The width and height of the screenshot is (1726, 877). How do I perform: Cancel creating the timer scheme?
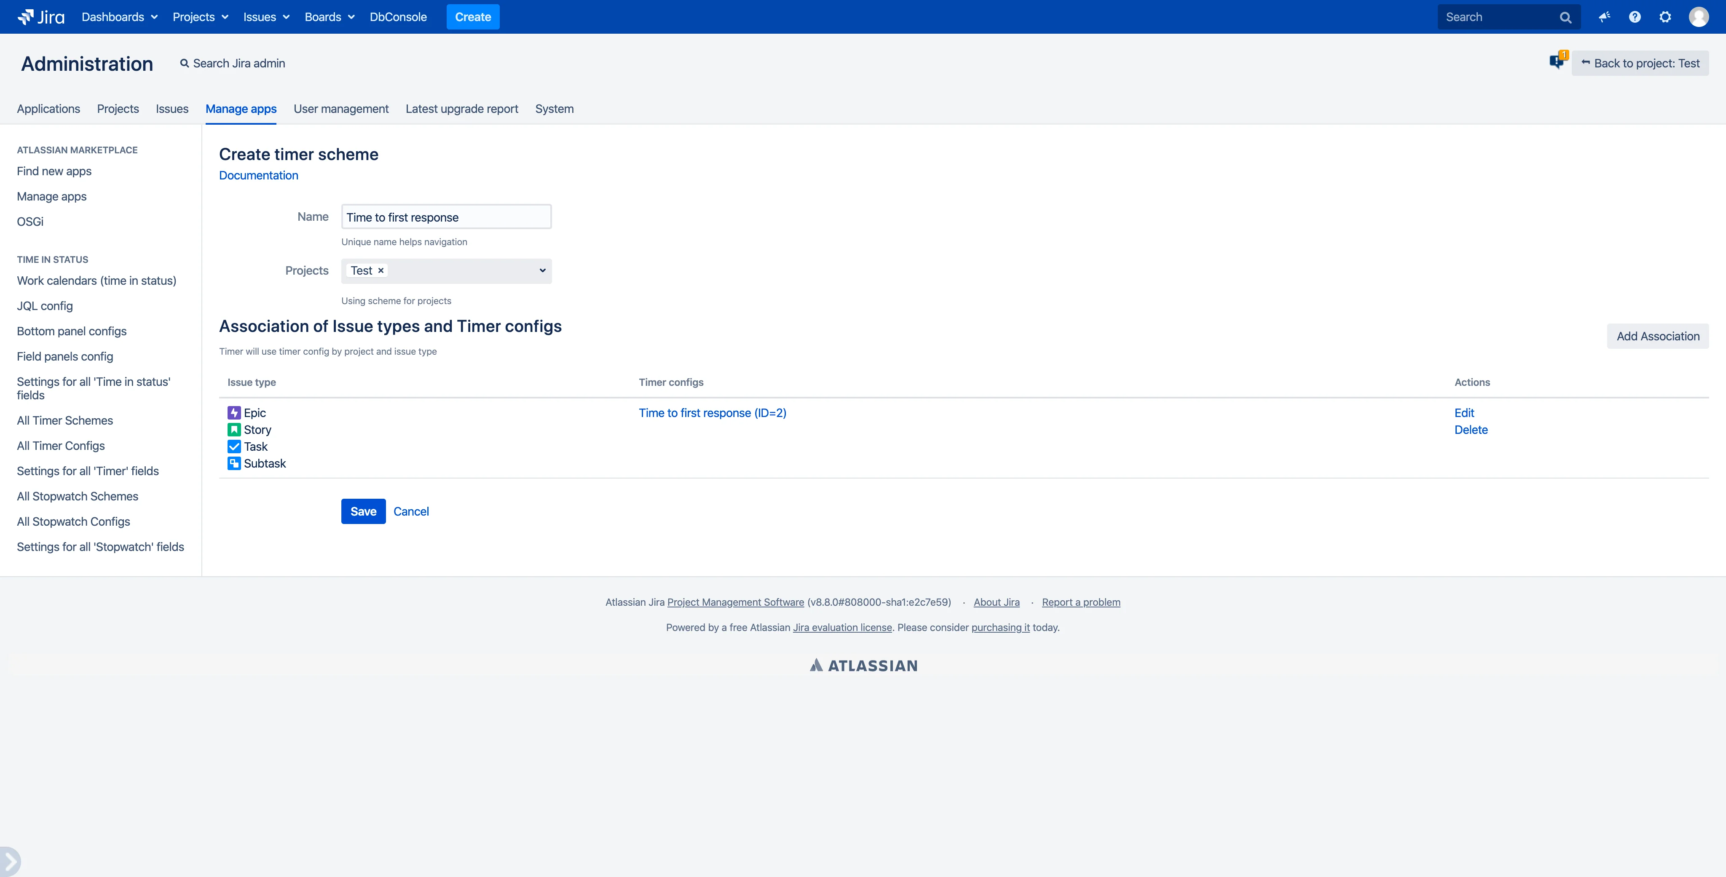[x=411, y=511]
